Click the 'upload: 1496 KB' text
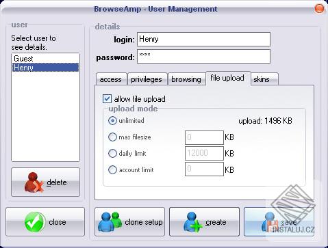The height and width of the screenshot is (248, 328). pos(265,121)
